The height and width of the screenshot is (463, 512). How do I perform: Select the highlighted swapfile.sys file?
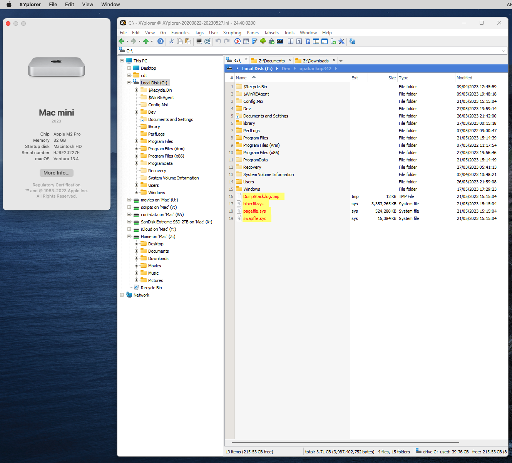(x=254, y=218)
